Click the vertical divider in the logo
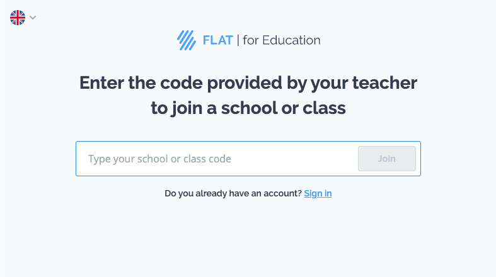Screen dimensions: 496x277 click(x=238, y=40)
